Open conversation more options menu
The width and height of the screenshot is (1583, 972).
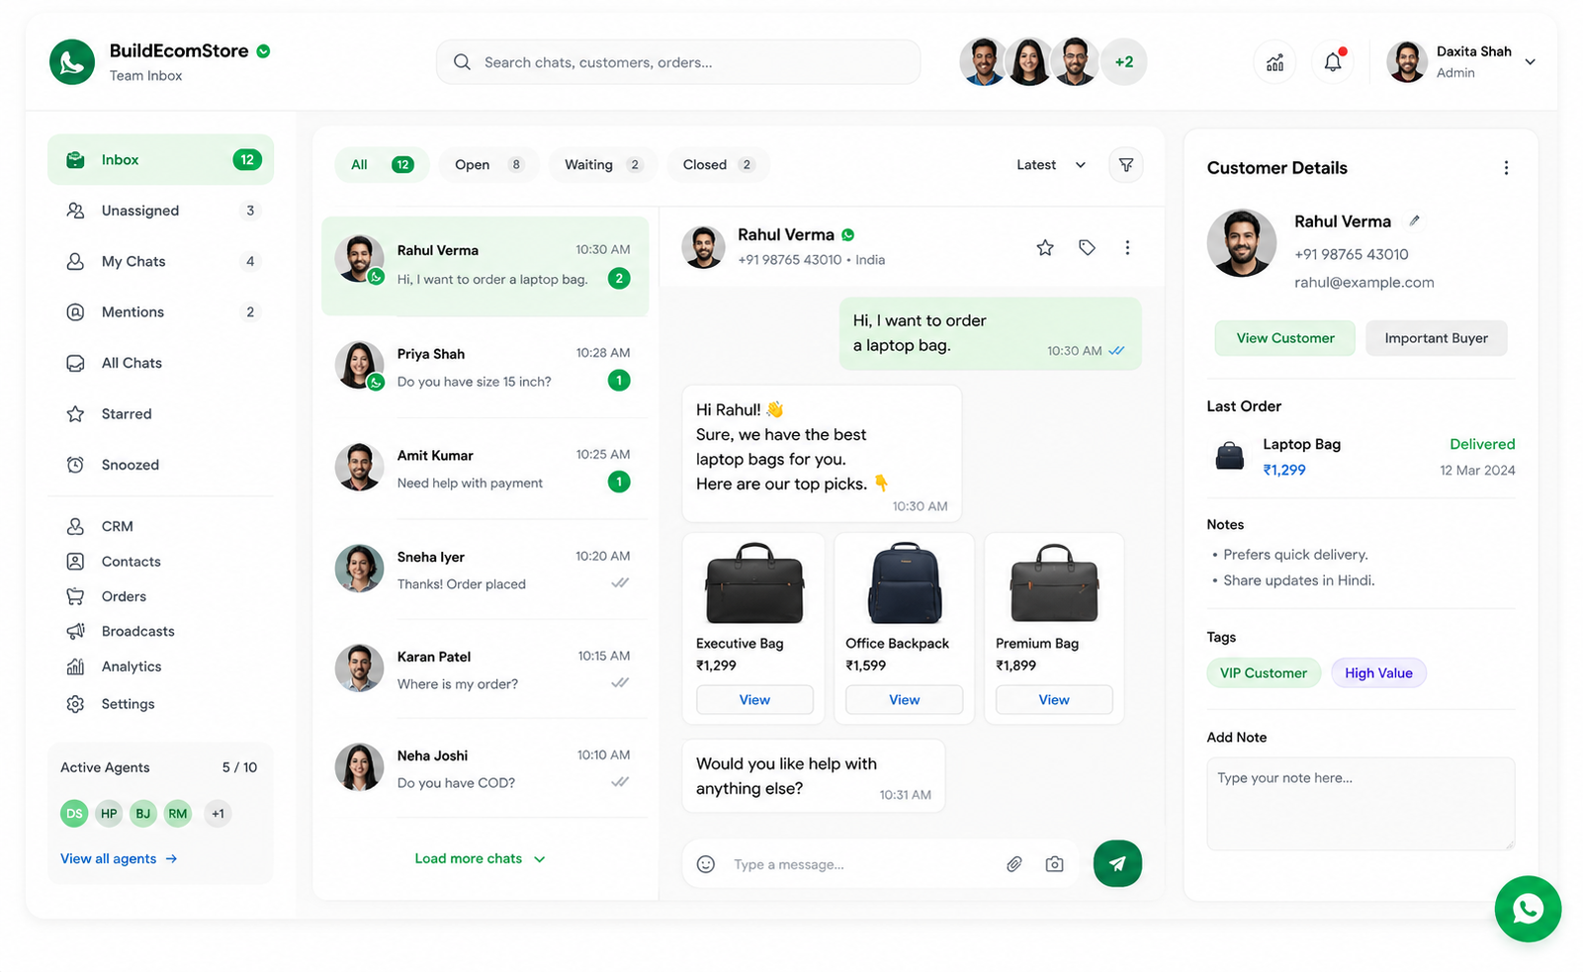1127,247
